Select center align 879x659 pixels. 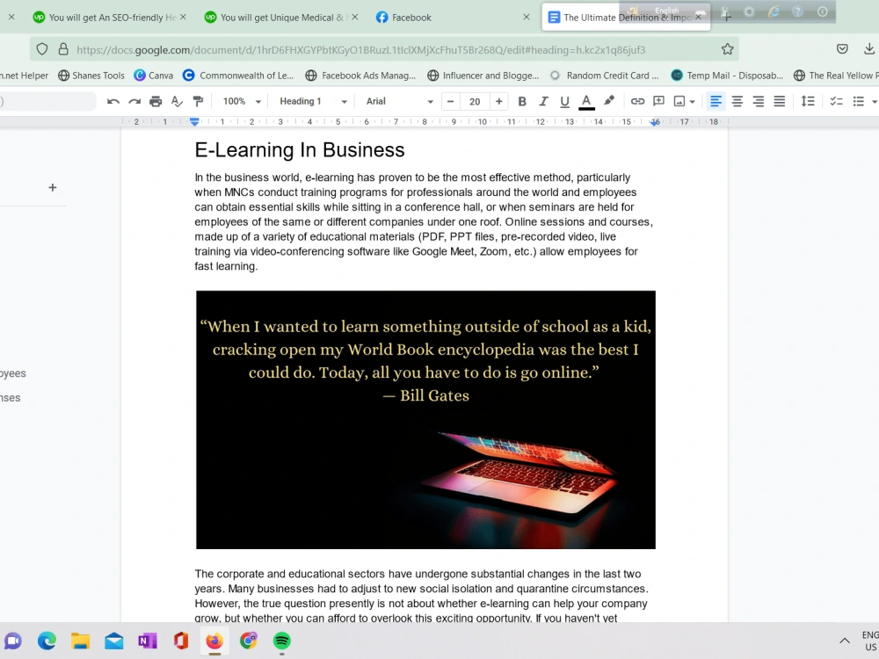coord(737,101)
